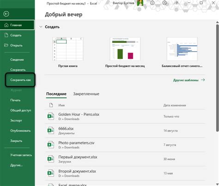The width and height of the screenshot is (219, 186).
Task: Open Опубликовать in the sidebar
Action: coord(20,131)
